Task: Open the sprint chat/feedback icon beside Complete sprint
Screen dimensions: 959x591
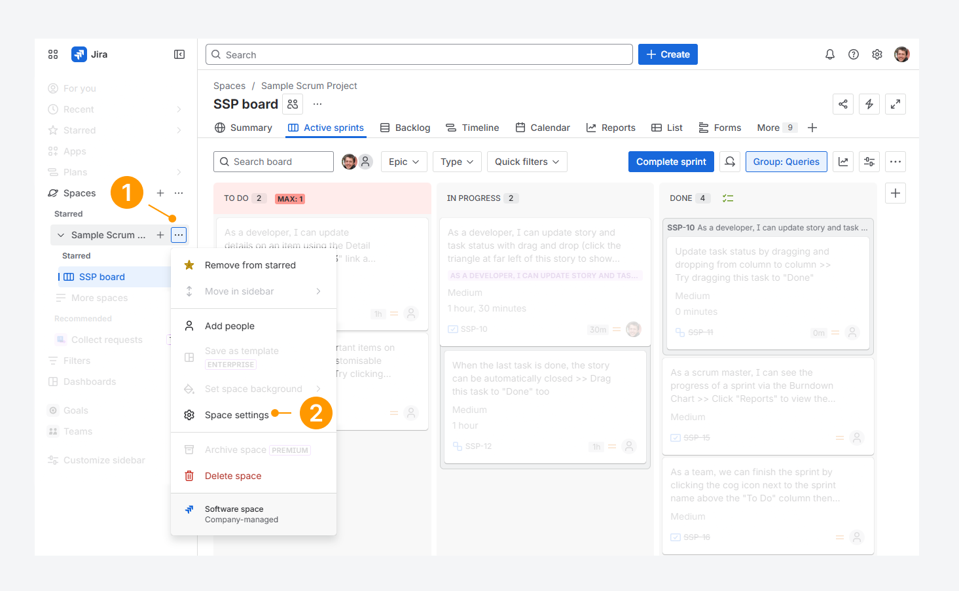Action: 730,162
